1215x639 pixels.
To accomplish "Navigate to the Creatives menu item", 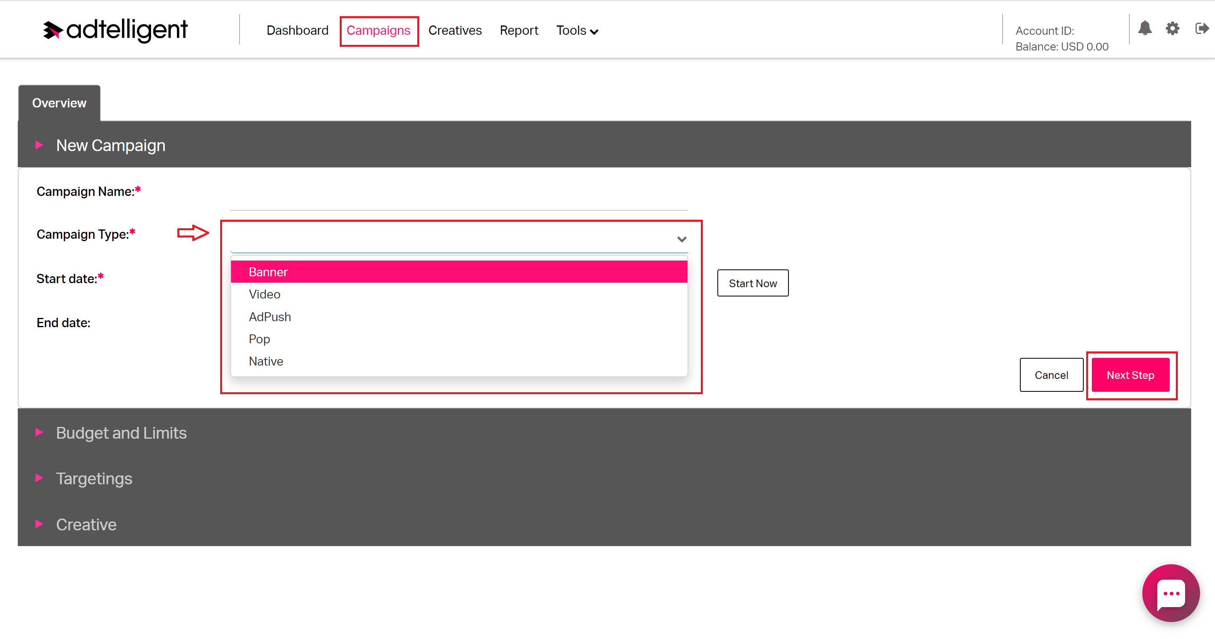I will coord(455,31).
